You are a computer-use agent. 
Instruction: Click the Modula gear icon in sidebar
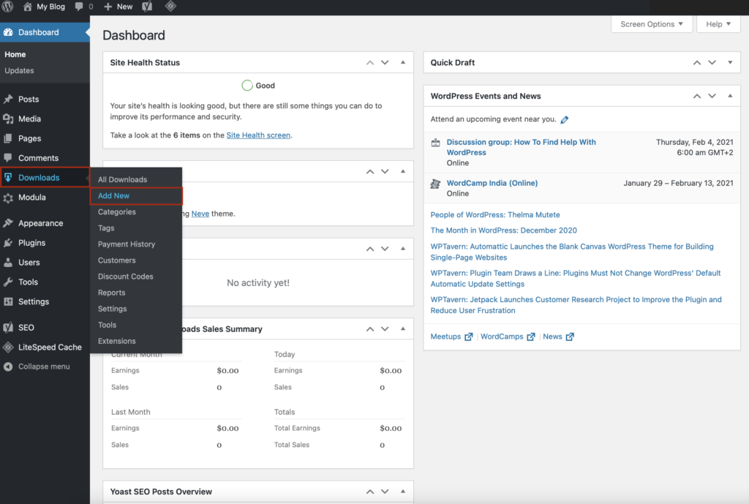(x=8, y=198)
